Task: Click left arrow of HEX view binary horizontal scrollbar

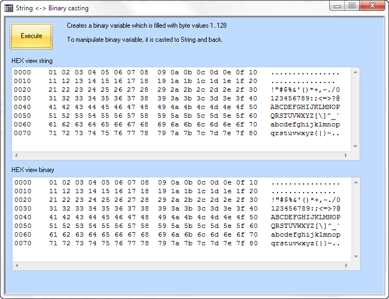Action: tap(17, 265)
